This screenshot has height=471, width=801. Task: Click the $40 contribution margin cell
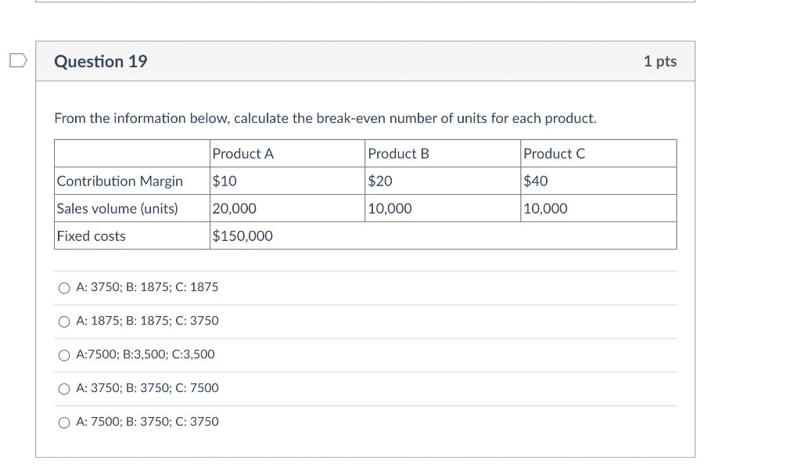pos(536,182)
